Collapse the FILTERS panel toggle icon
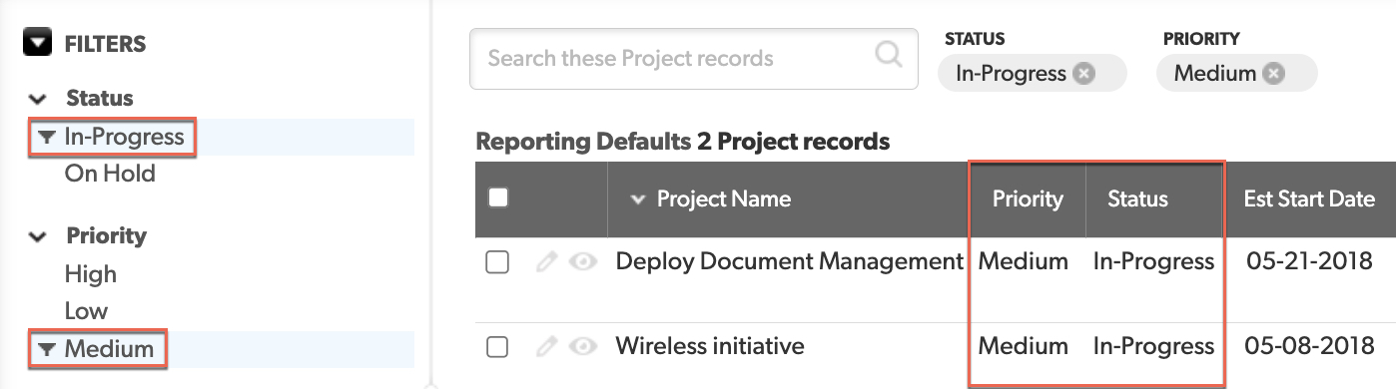Viewport: 1396px width, 389px height. pyautogui.click(x=37, y=43)
